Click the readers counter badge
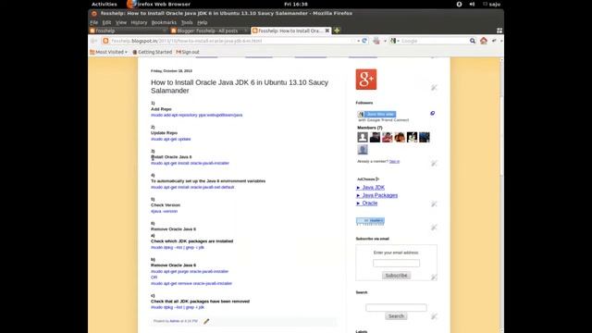The height and width of the screenshot is (333, 592). [370, 221]
